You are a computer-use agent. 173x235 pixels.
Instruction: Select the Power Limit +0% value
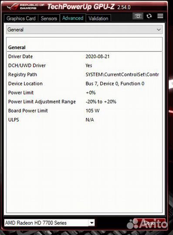click(91, 93)
